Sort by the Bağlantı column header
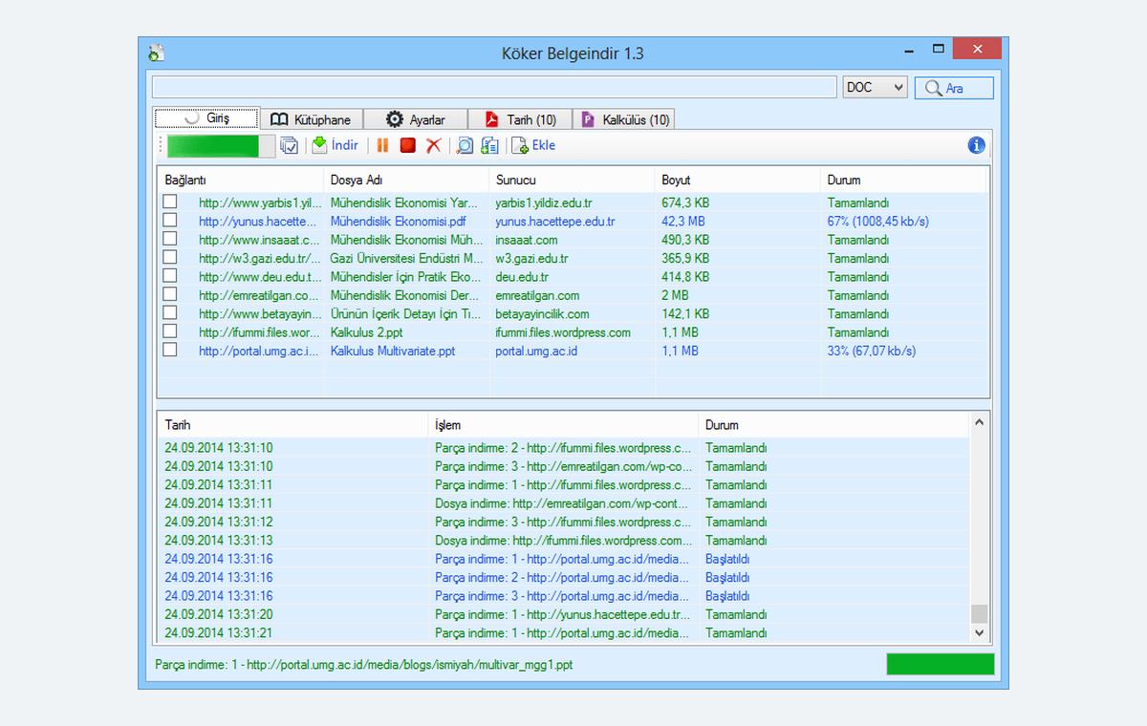Screen dimensions: 1147x726 click(241, 180)
